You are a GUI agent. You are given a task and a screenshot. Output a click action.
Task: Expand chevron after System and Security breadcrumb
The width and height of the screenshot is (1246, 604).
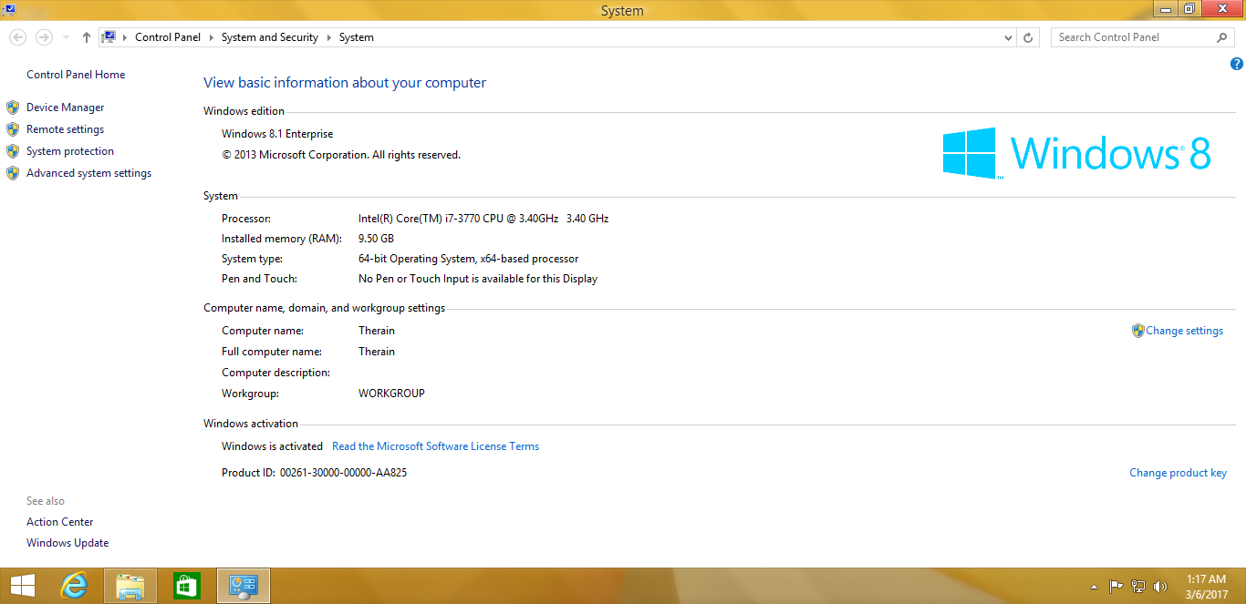tap(328, 37)
